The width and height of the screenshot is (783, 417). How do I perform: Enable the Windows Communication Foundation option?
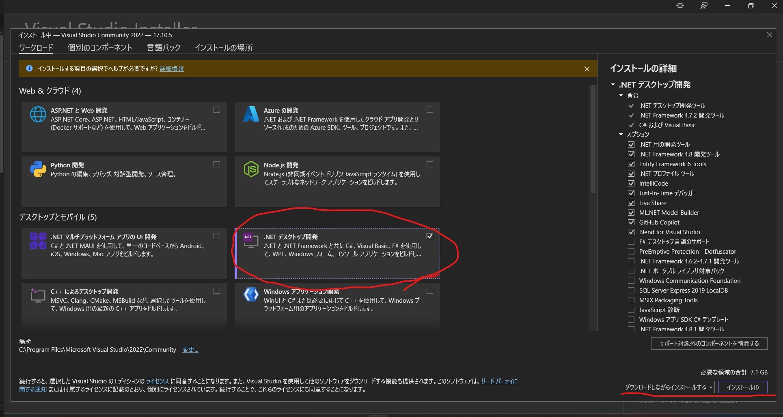tap(631, 281)
